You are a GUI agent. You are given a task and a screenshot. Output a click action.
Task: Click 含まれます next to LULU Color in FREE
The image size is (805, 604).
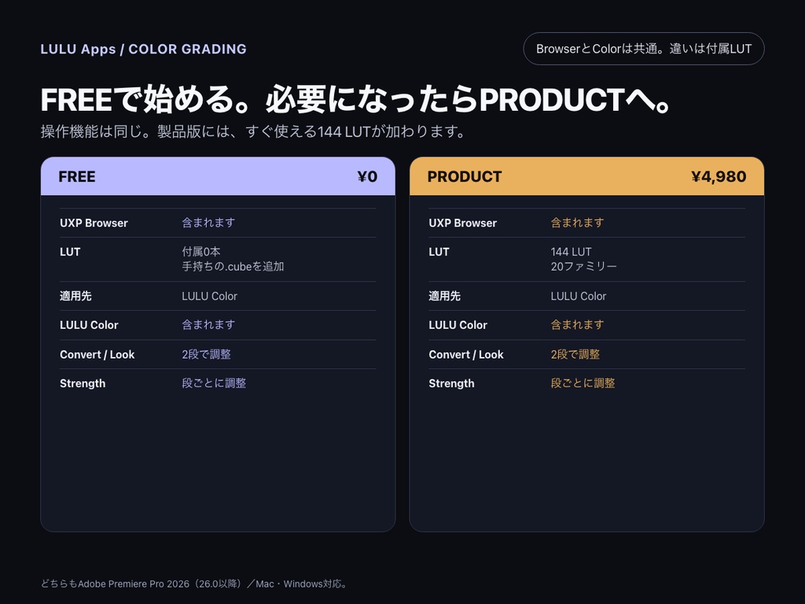click(x=208, y=325)
